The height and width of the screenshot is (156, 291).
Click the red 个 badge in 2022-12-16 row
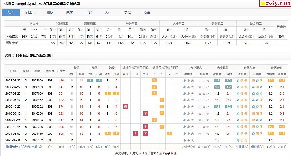[146, 127]
